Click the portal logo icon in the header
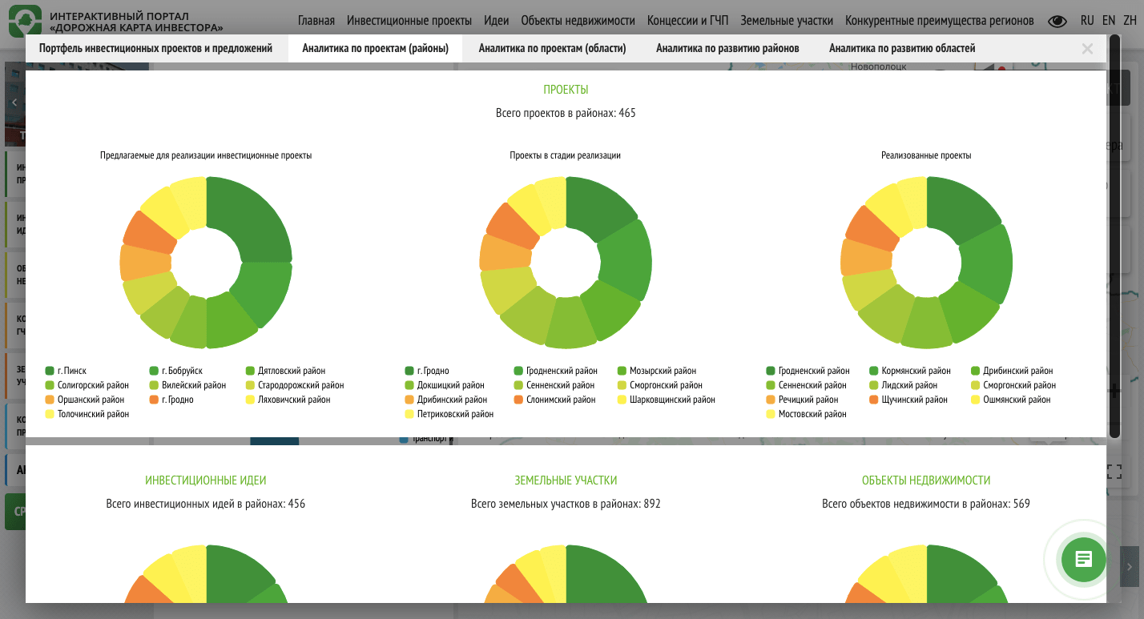Image resolution: width=1144 pixels, height=619 pixels. (25, 20)
